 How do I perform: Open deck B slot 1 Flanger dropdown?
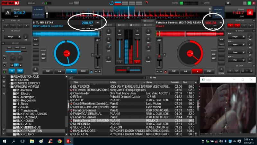point(236,37)
